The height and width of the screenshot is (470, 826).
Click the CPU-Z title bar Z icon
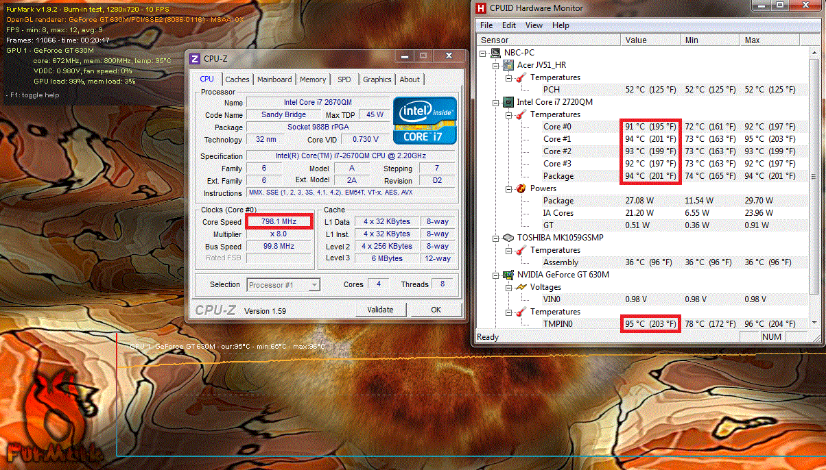coord(195,58)
